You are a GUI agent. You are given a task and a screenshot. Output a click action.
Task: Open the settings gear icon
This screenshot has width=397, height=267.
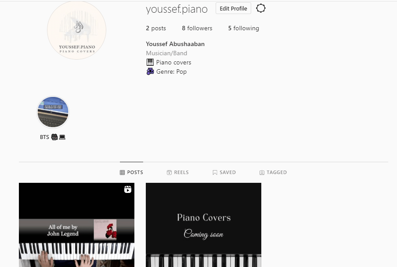pyautogui.click(x=260, y=8)
